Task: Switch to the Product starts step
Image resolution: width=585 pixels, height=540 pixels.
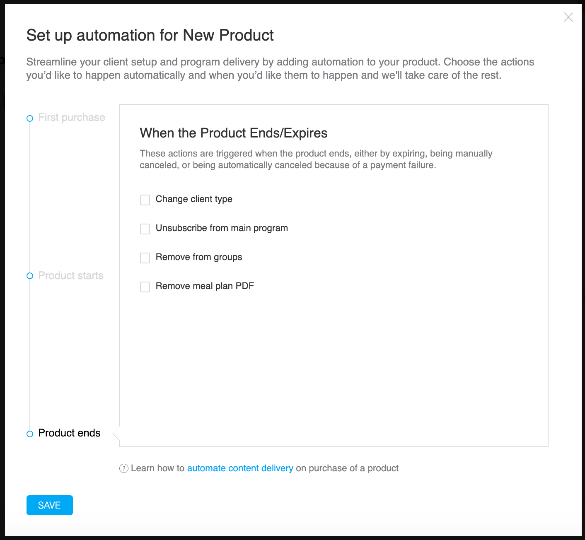Action: pyautogui.click(x=71, y=276)
